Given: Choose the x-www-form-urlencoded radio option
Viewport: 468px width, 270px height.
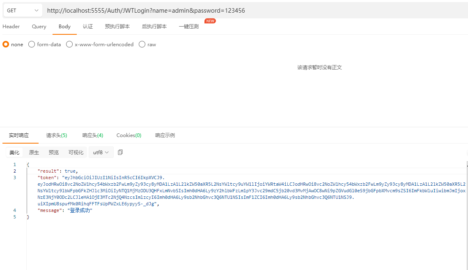Looking at the screenshot, I should (x=69, y=44).
